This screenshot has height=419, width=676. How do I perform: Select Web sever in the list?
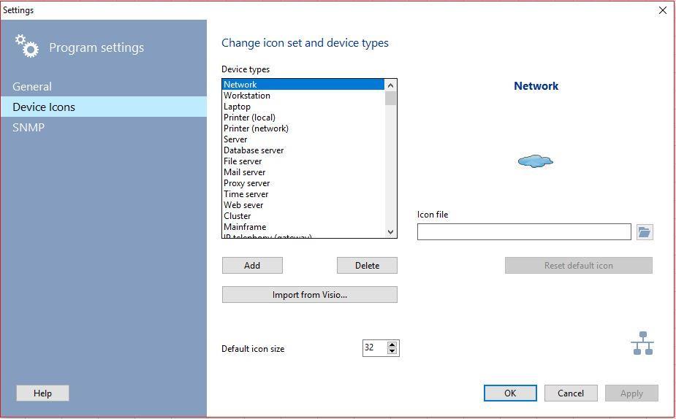pyautogui.click(x=303, y=205)
